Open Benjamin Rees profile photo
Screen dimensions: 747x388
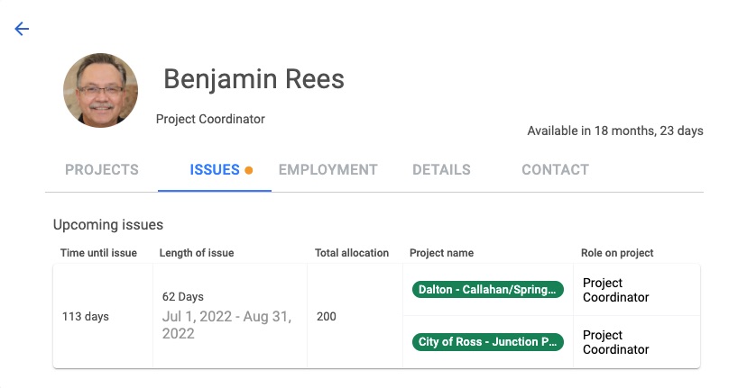tap(100, 90)
